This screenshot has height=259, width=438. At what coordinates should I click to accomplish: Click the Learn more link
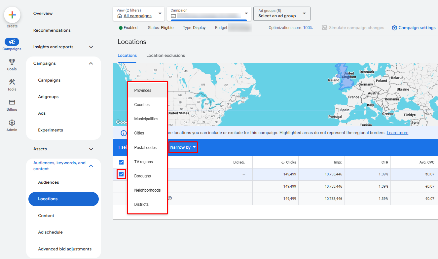[x=397, y=133]
